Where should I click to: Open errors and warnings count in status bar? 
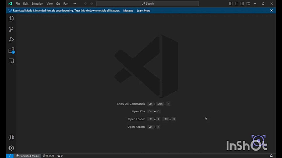48,156
